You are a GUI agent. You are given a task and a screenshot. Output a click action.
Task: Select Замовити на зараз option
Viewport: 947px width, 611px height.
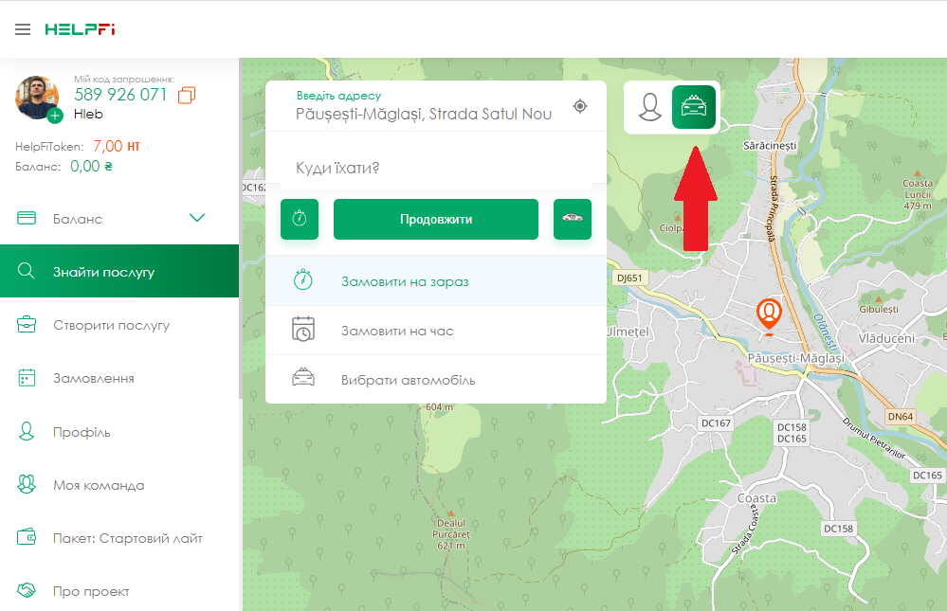click(x=405, y=281)
